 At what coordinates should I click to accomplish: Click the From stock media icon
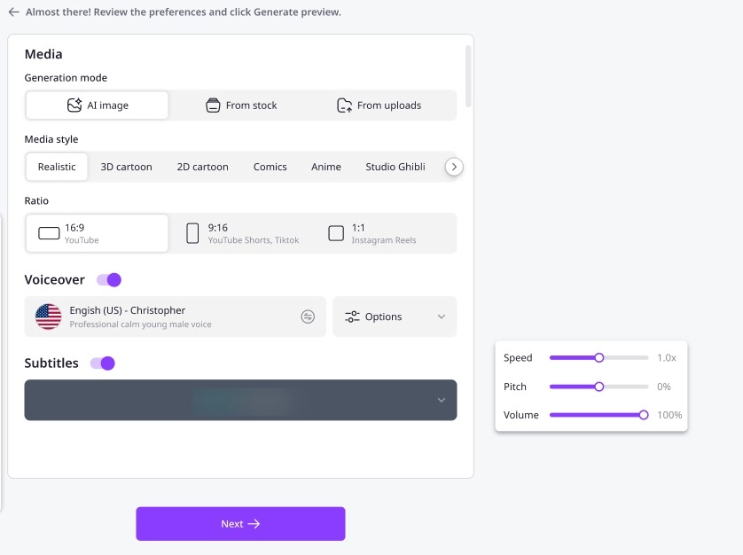213,106
